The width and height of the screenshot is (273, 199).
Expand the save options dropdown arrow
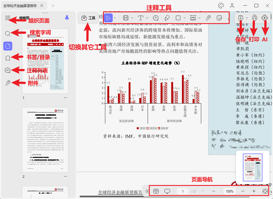click(x=247, y=18)
